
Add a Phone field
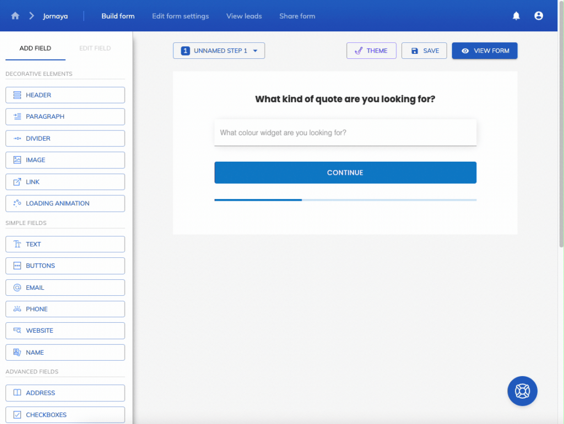click(x=65, y=309)
